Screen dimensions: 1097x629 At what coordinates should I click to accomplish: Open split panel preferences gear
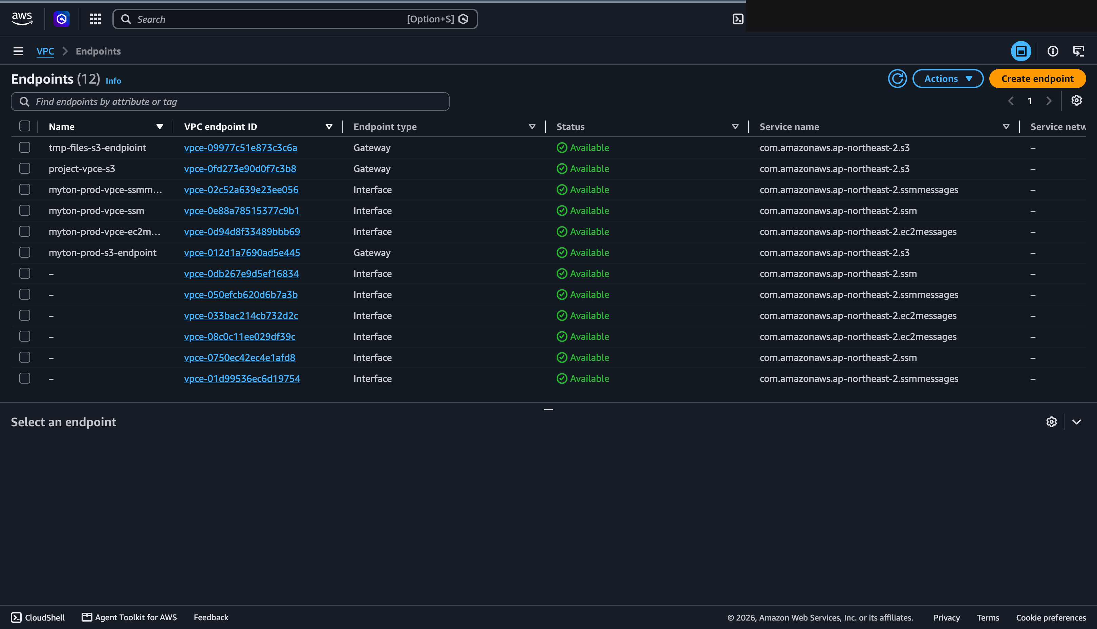tap(1051, 421)
